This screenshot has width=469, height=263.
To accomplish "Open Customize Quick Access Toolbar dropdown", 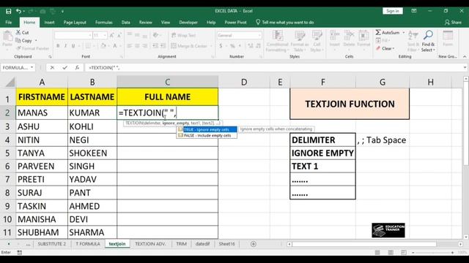I will click(x=62, y=12).
